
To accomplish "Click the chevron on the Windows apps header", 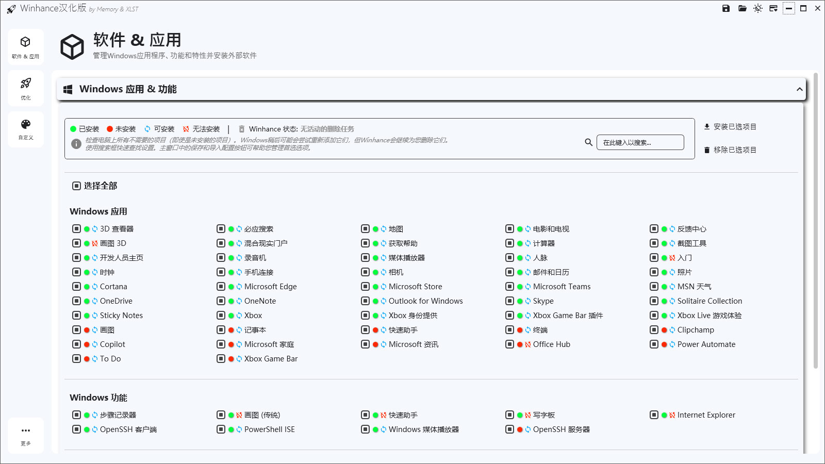I will click(x=799, y=89).
